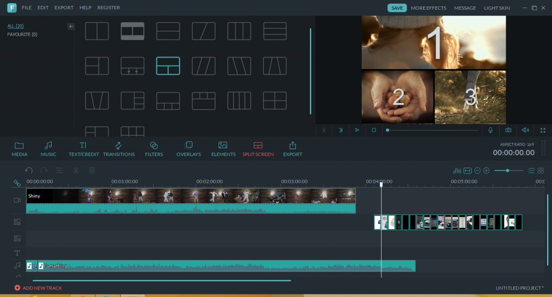Click the snapshot camera icon under preview
The height and width of the screenshot is (297, 552).
[x=508, y=130]
